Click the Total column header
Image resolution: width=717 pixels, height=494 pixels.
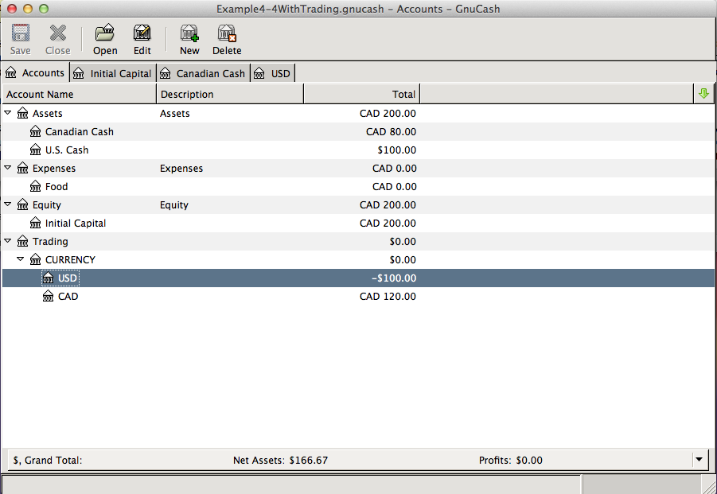(x=361, y=95)
